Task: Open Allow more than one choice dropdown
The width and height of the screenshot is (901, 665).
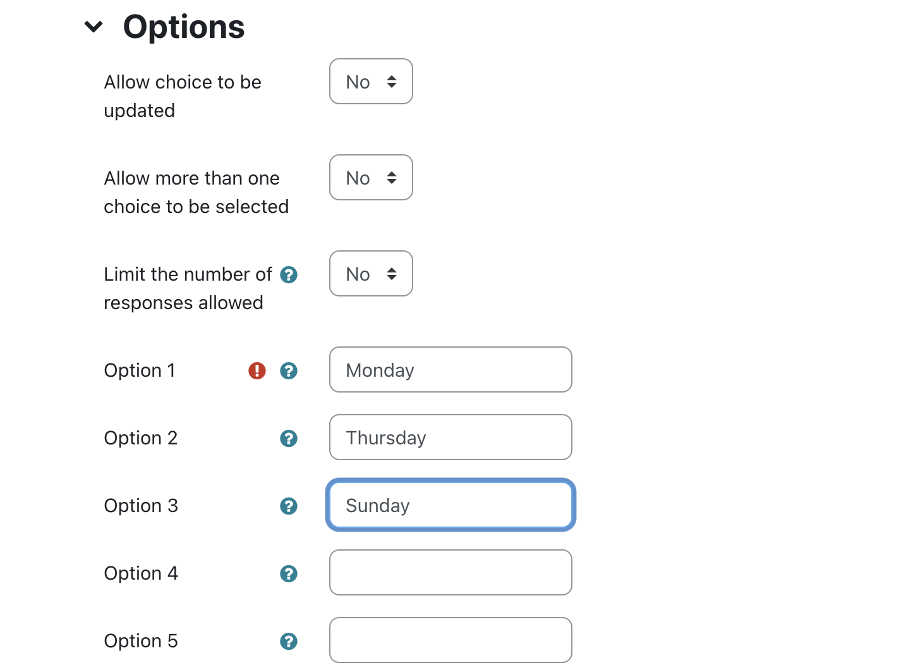Action: (x=371, y=178)
